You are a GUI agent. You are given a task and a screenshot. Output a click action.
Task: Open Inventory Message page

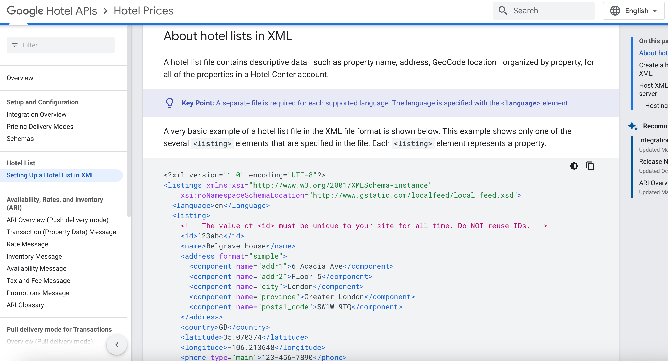[34, 256]
